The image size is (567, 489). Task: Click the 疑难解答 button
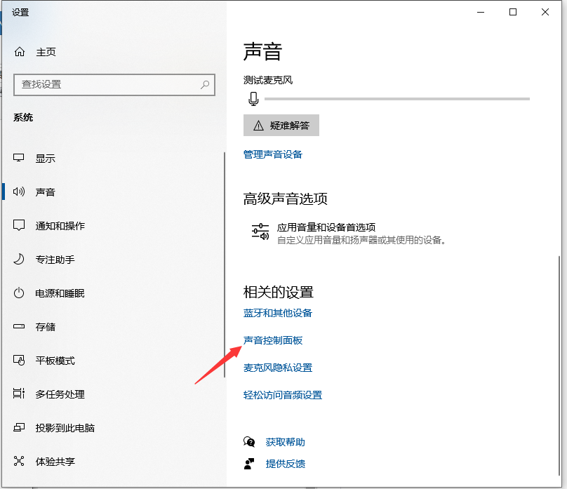coord(280,125)
